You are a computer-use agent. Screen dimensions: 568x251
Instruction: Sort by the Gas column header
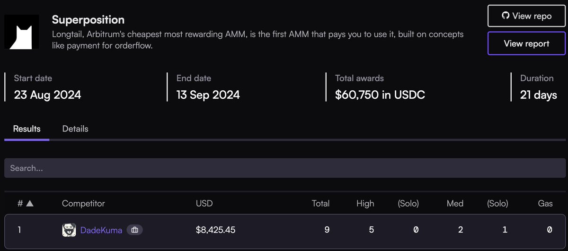click(x=545, y=204)
